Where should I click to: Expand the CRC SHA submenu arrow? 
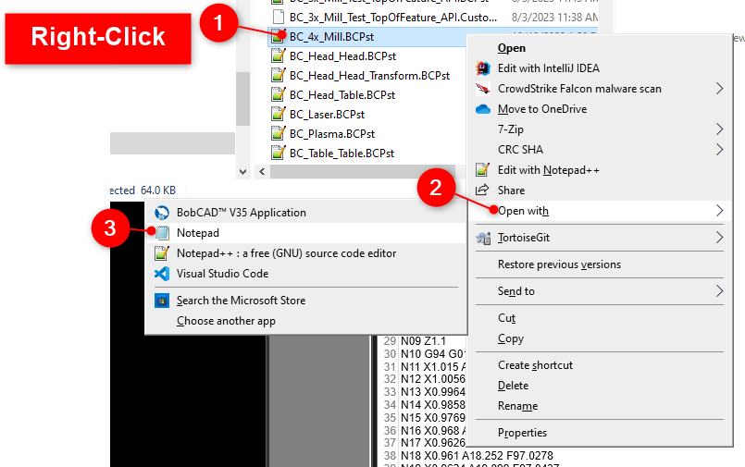point(719,150)
